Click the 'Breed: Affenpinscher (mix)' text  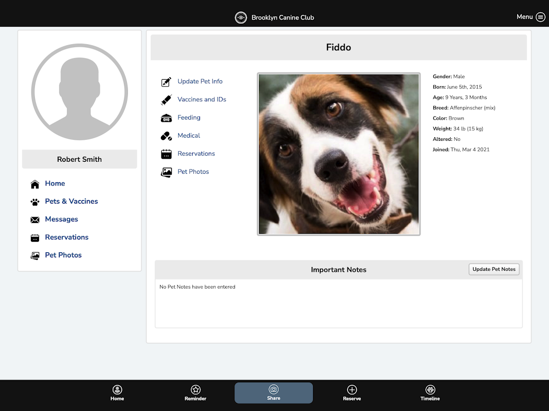coord(464,108)
